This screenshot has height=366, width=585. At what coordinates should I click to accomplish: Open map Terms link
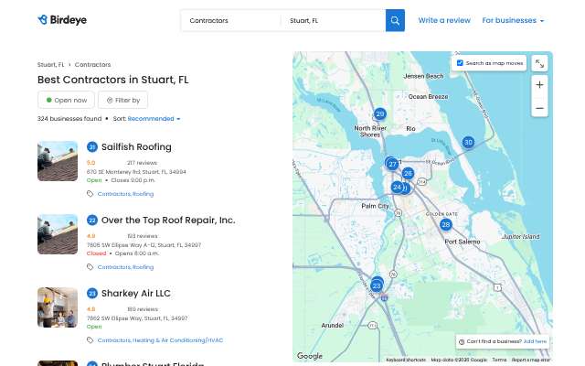(499, 360)
